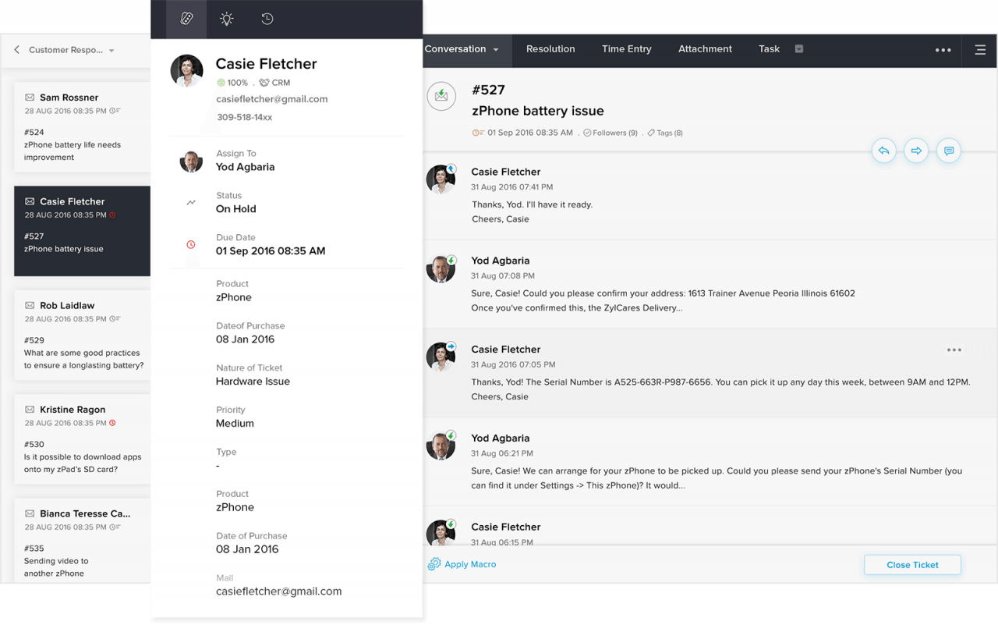Open more actions via the ellipsis icon
The image size is (998, 625).
[943, 49]
